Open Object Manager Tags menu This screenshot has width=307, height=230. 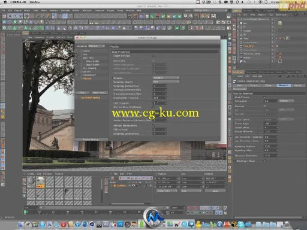pyautogui.click(x=270, y=15)
